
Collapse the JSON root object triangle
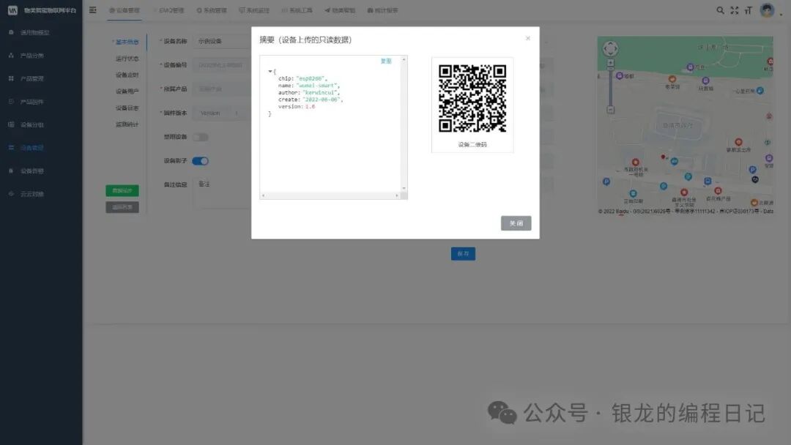coord(270,72)
